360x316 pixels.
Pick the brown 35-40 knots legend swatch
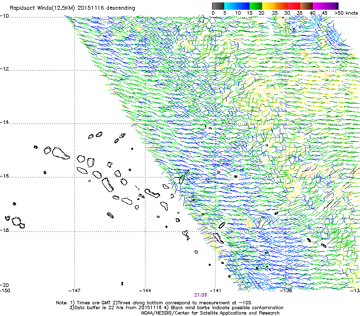pos(306,6)
